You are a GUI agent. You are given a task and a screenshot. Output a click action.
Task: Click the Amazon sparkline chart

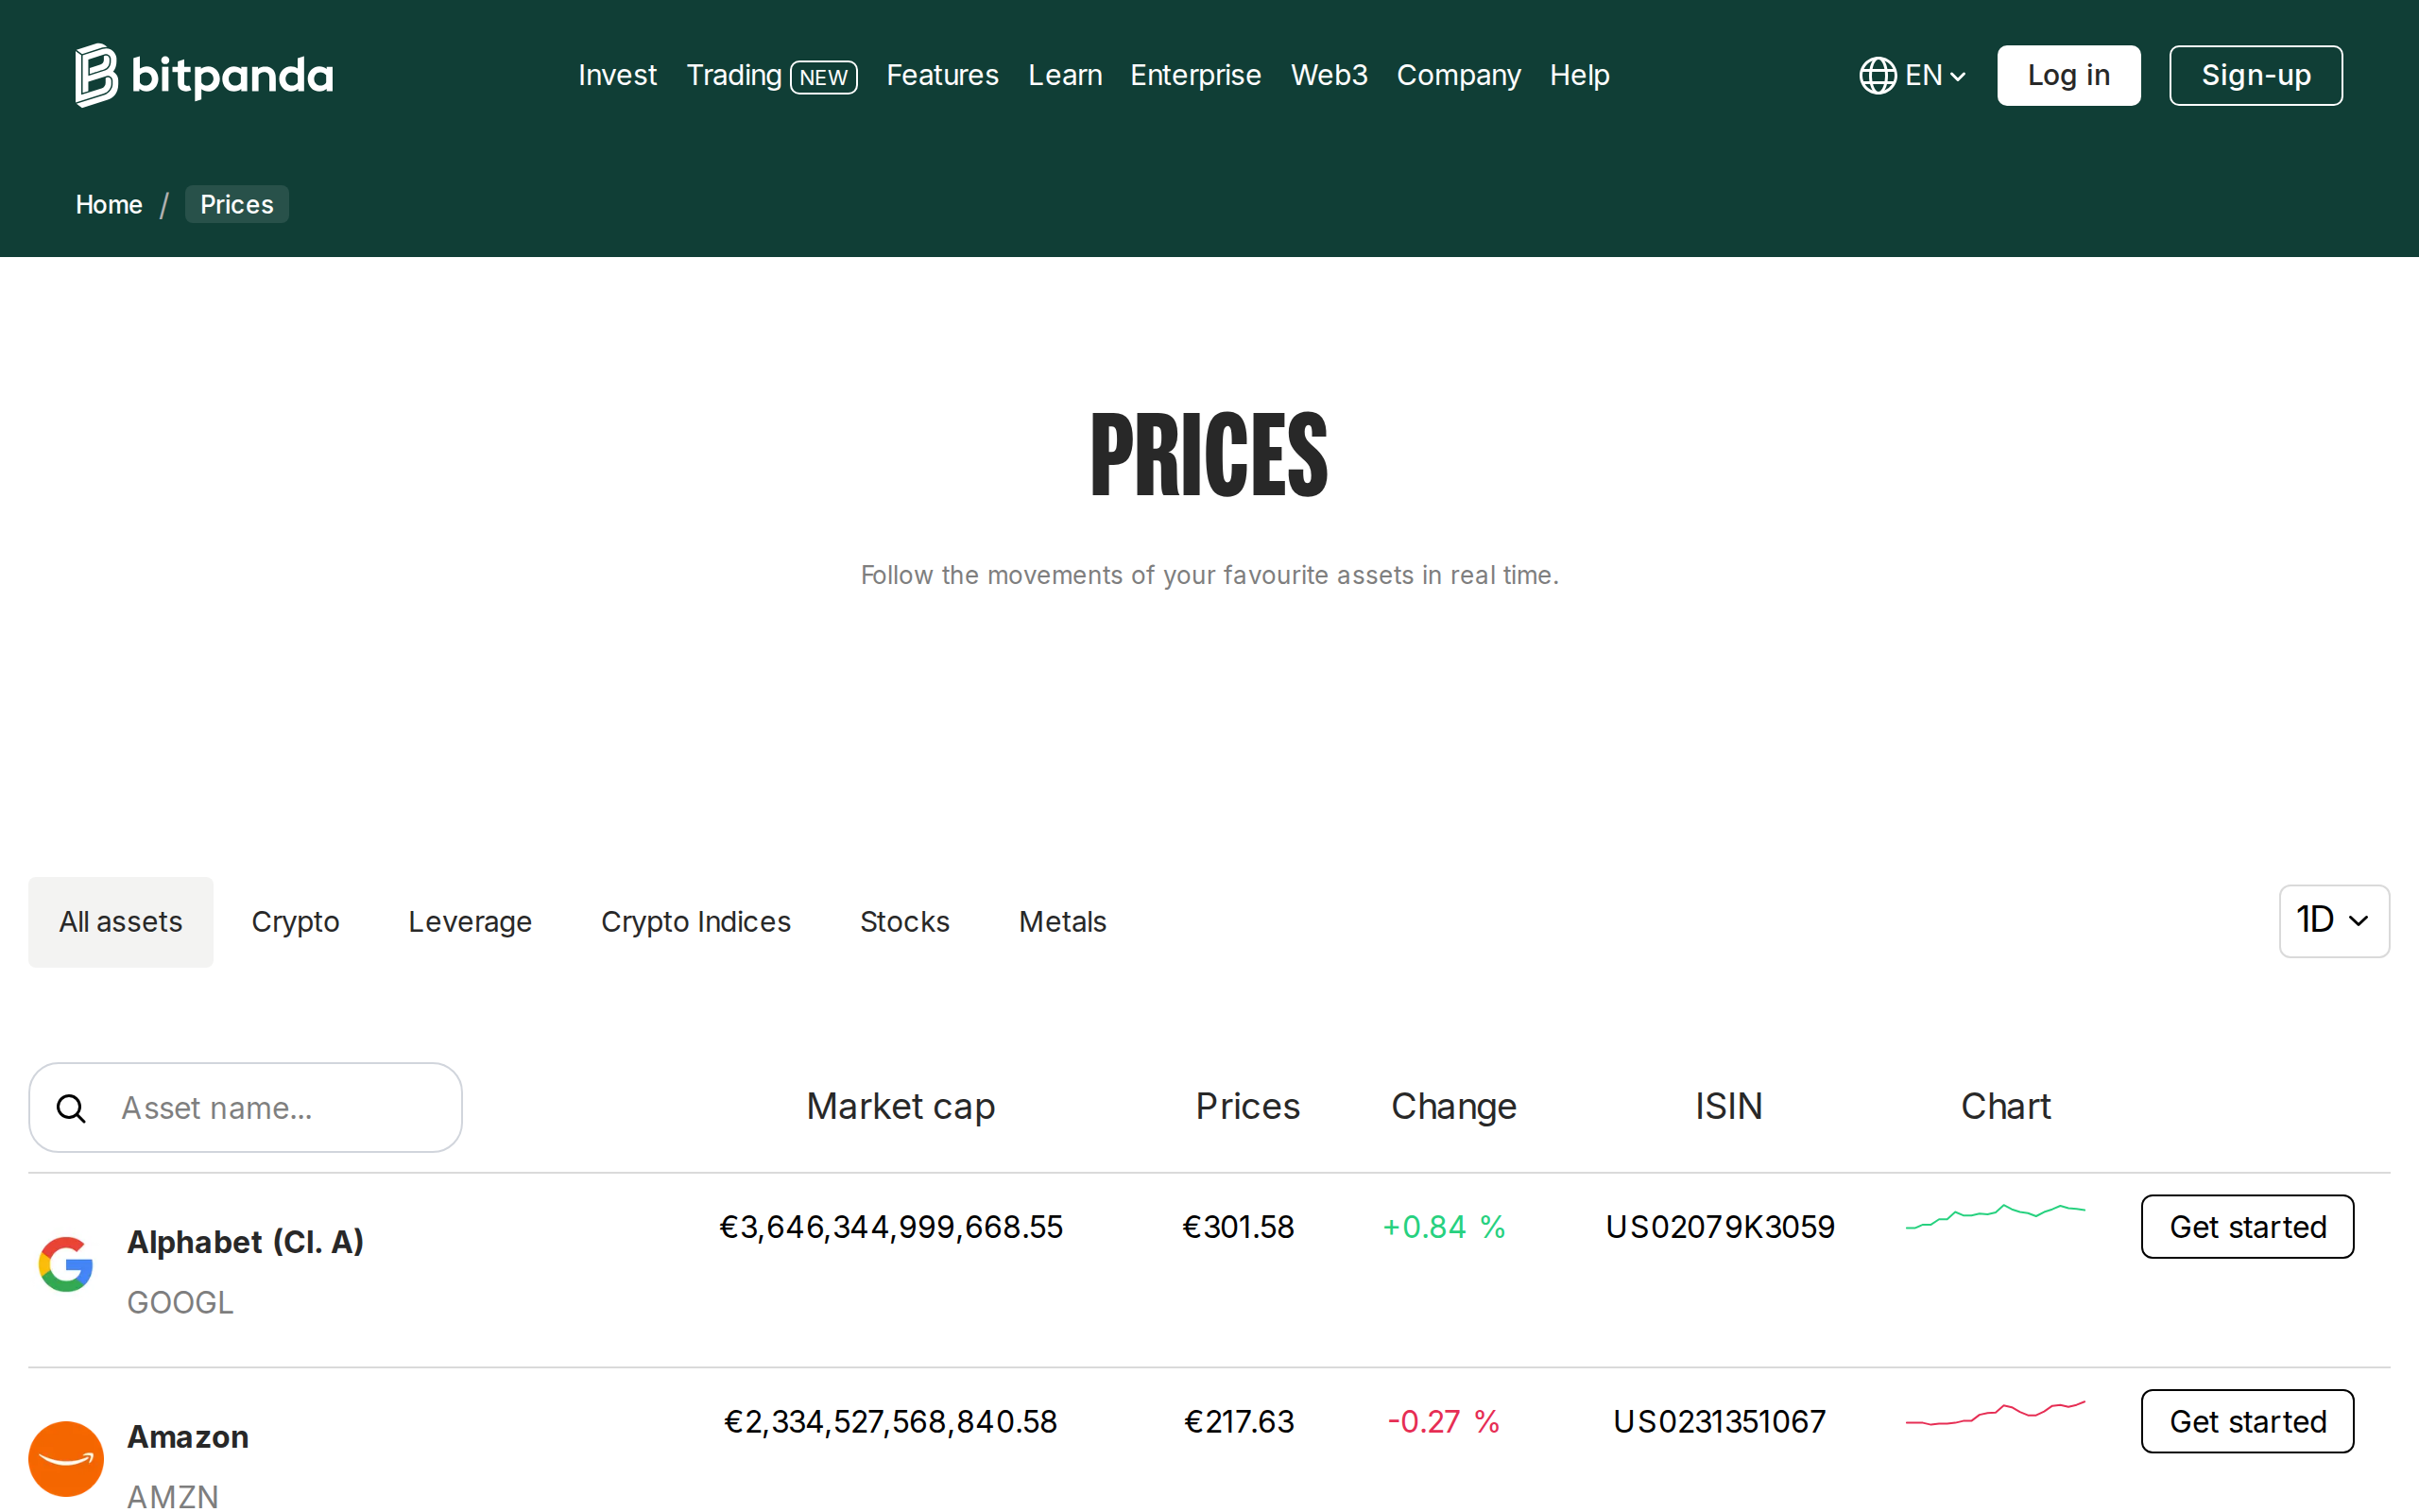coord(1995,1412)
